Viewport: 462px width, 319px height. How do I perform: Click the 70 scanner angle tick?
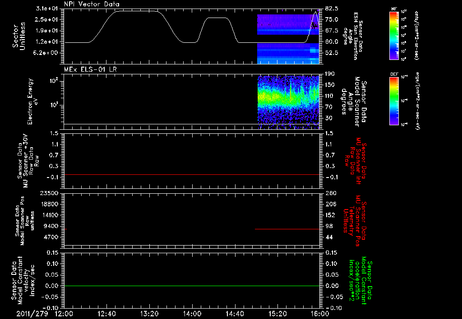(328, 107)
